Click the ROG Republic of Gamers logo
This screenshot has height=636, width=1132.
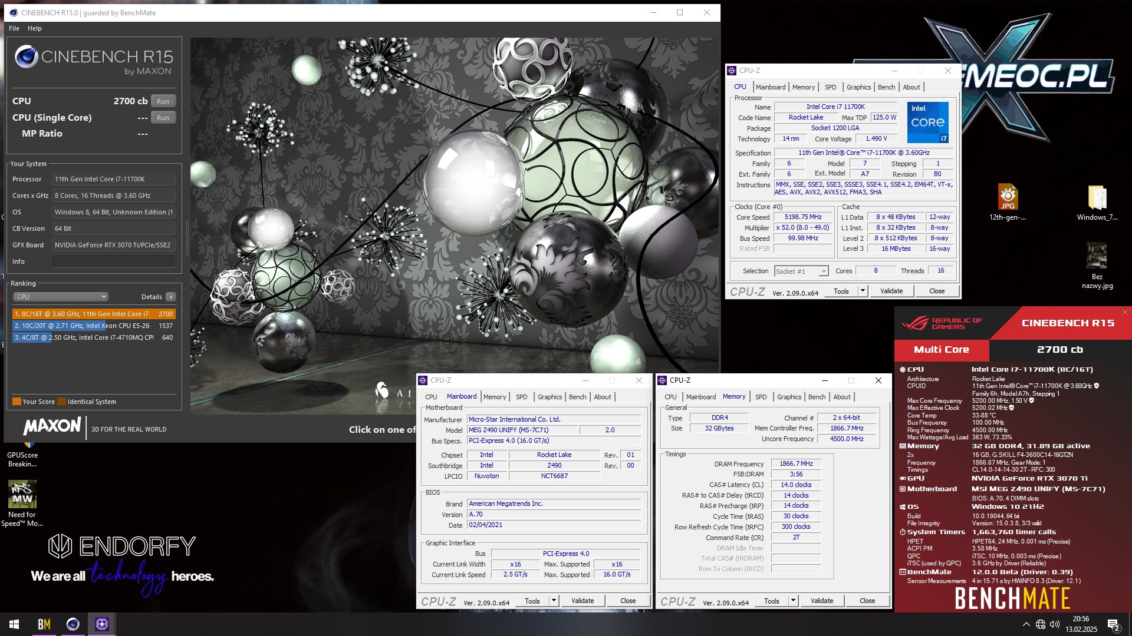[x=942, y=323]
